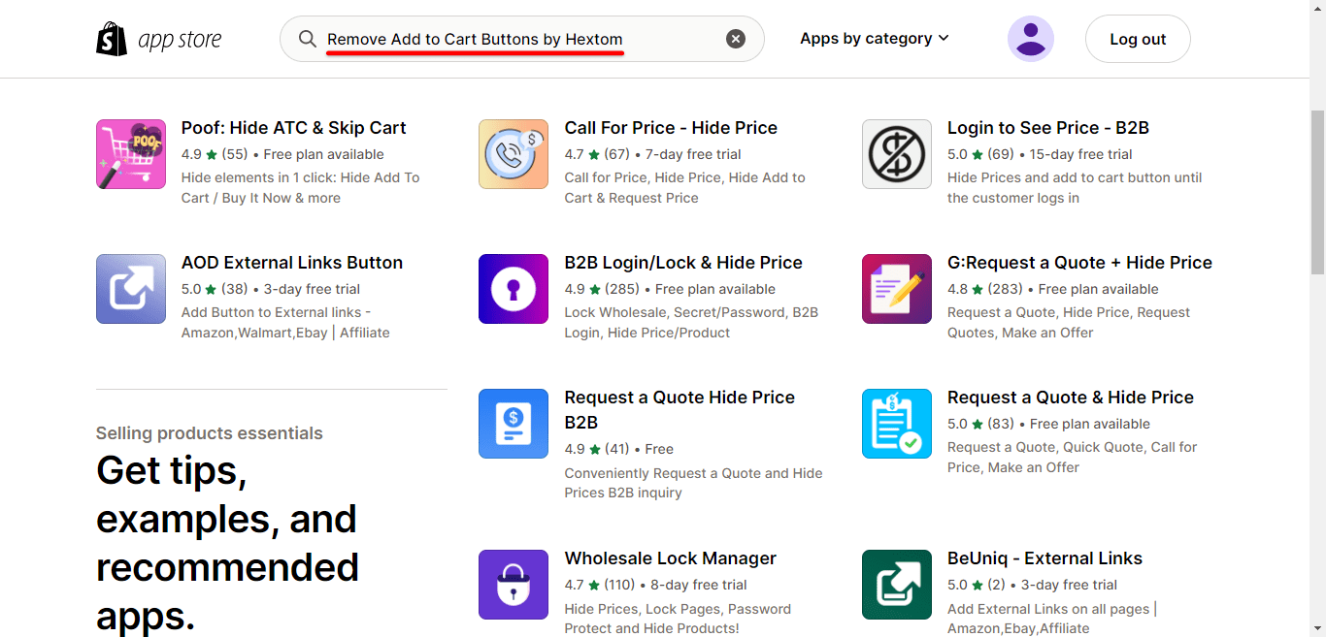This screenshot has height=637, width=1326.
Task: Open Request a Quote & Hide Price icon
Action: (897, 424)
